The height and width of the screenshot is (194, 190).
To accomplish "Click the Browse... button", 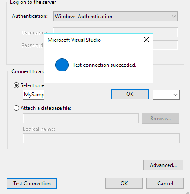I will pos(160,119).
